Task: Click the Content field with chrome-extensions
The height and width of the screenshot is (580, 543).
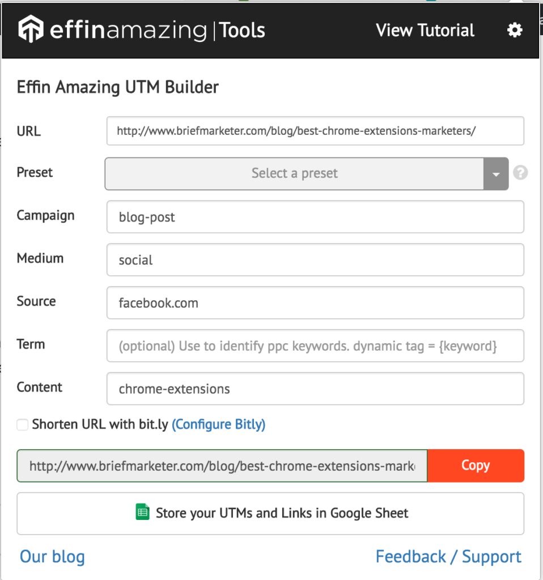Action: 315,389
